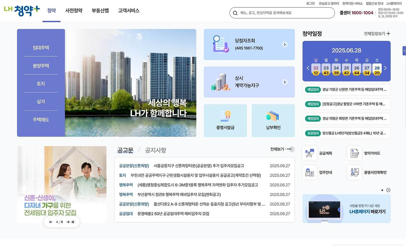Open 당첨자조회 document search icon
The height and width of the screenshot is (246, 406).
221,44
